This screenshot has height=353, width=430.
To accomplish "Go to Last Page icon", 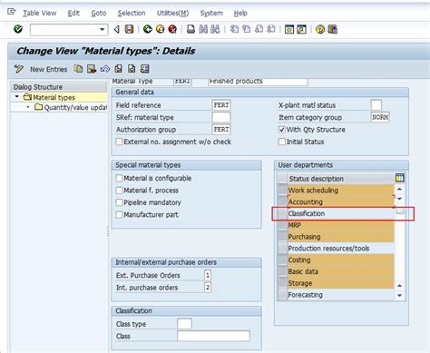I will click(x=271, y=29).
